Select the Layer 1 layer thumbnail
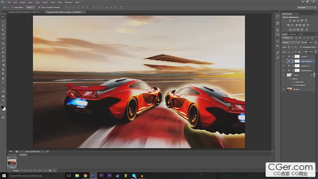The image size is (318, 179). pos(289,75)
